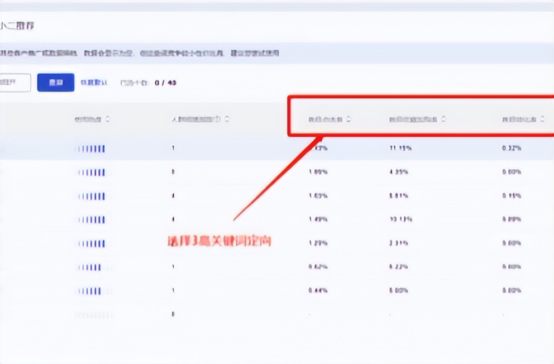Click inside the keyword filter input box
The width and height of the screenshot is (554, 364).
point(11,82)
